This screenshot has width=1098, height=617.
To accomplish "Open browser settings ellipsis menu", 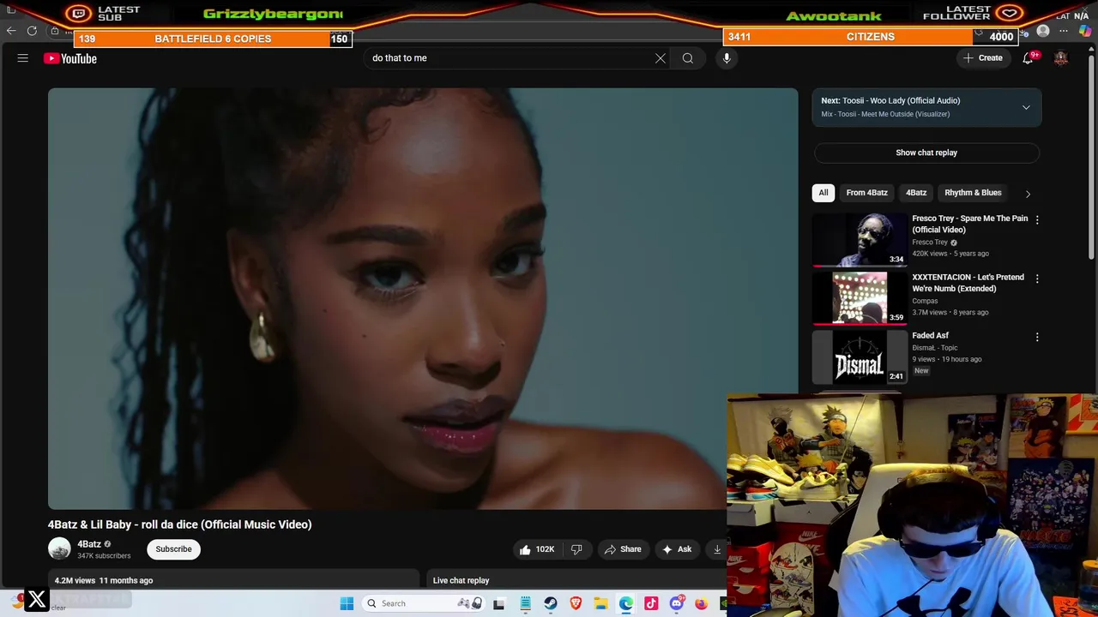I will [1064, 31].
